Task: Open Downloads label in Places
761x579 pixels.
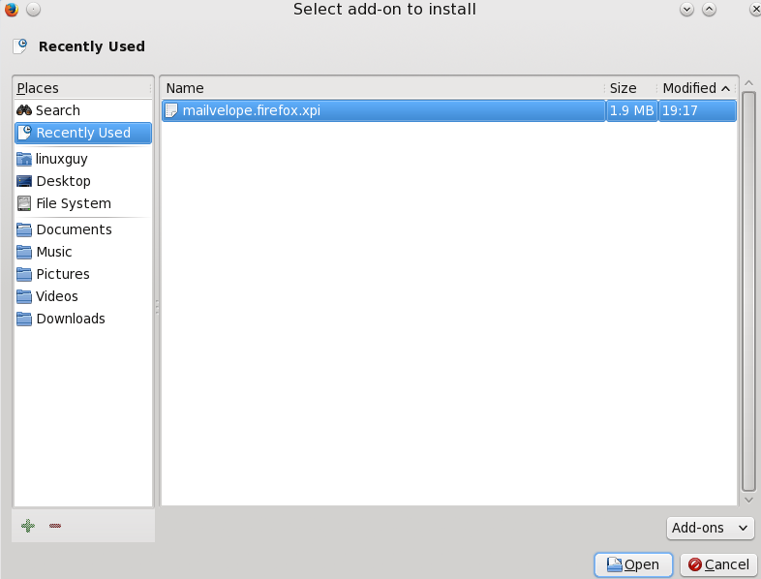Action: [x=71, y=319]
